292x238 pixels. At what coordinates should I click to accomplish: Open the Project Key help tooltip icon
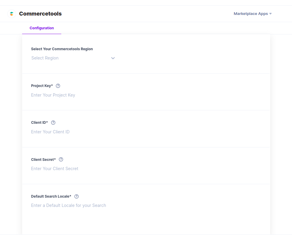(58, 86)
